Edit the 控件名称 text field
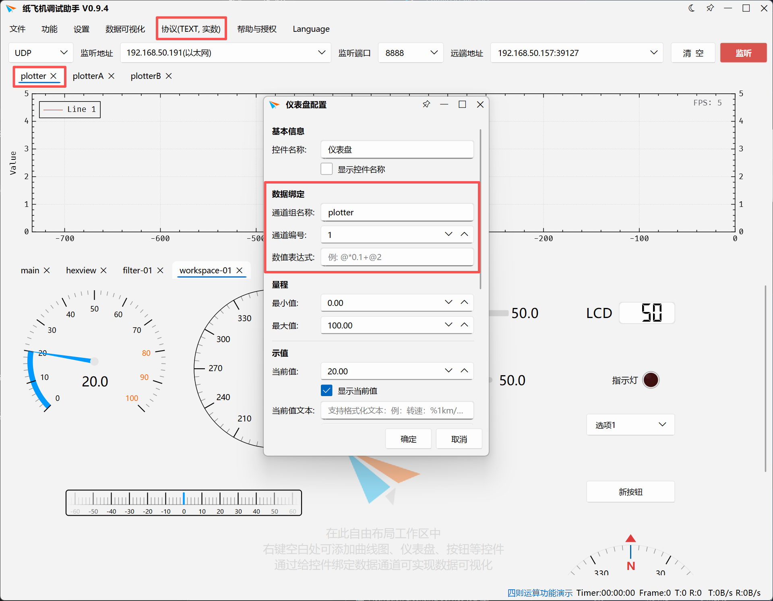This screenshot has height=601, width=773. point(397,149)
